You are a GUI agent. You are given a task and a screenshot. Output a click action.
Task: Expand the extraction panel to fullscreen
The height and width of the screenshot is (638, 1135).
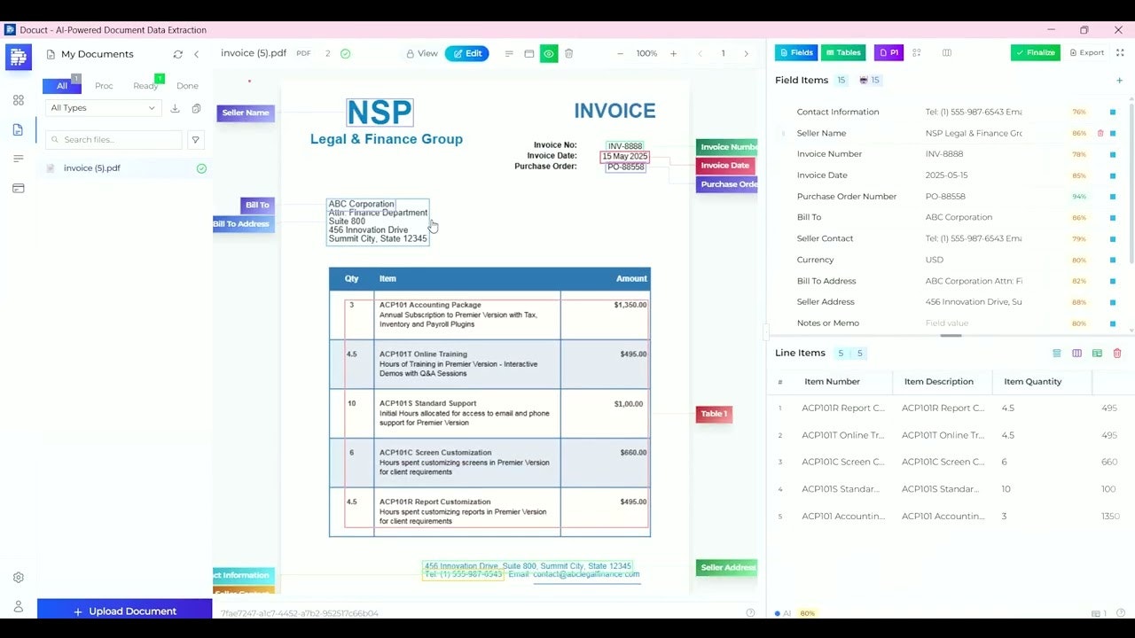[1120, 52]
